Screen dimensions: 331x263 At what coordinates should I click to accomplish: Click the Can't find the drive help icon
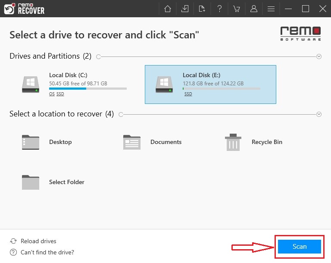click(13, 252)
